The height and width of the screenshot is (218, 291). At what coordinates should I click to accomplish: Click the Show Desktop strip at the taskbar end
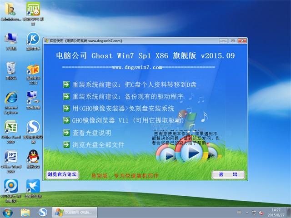tap(289, 213)
